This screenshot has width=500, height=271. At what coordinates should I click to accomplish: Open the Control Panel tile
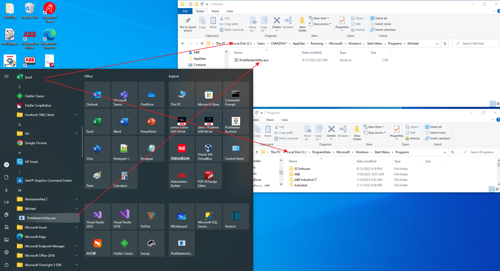236,149
